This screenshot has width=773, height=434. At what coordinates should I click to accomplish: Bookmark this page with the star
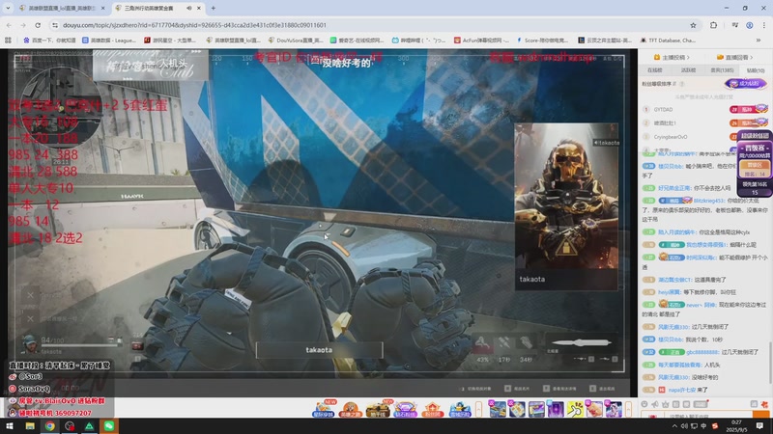pos(693,25)
